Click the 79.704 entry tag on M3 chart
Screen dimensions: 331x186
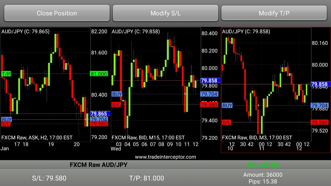coord(319,105)
